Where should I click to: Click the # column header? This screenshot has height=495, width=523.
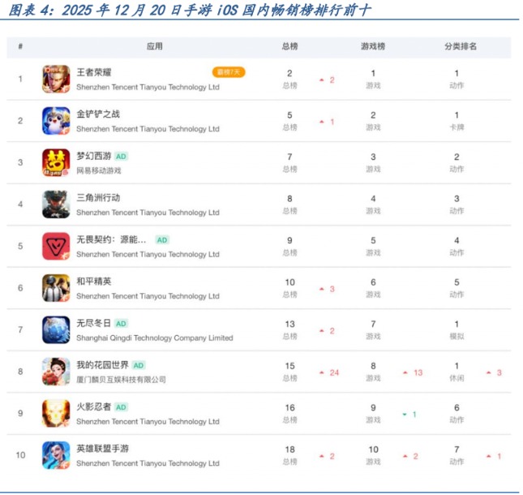(21, 46)
